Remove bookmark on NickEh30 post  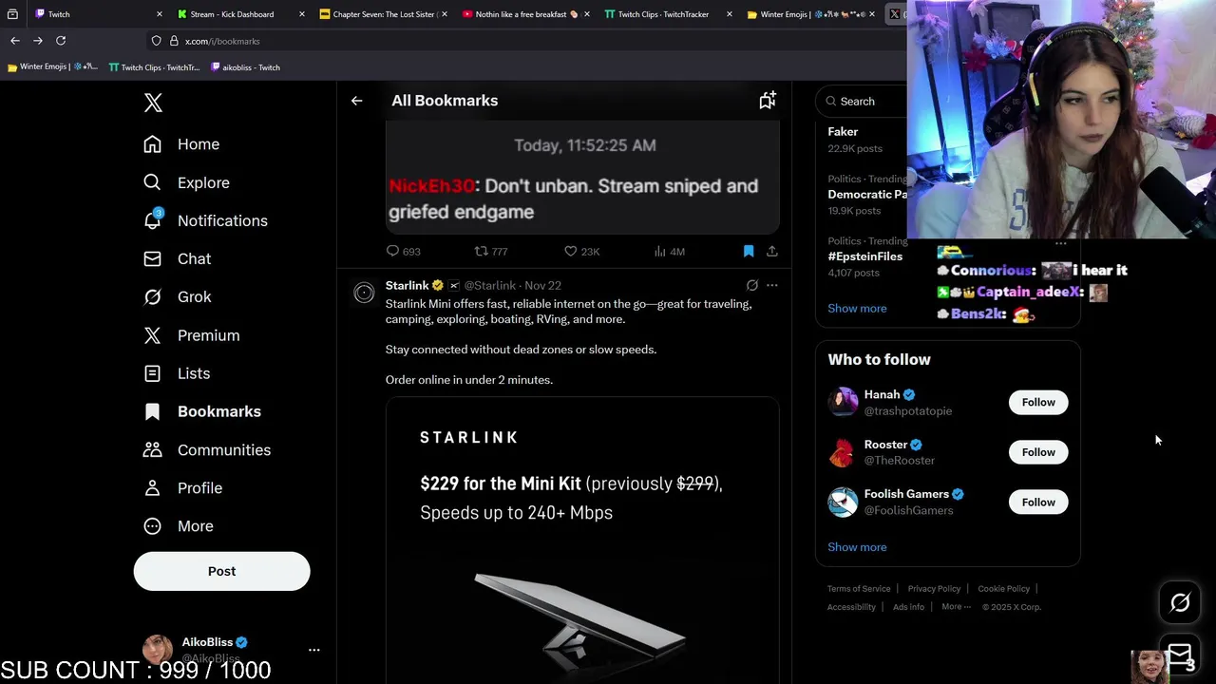(x=749, y=251)
